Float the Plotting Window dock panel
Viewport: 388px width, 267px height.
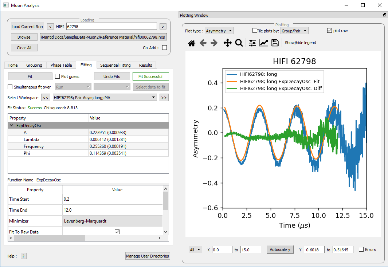(x=384, y=15)
